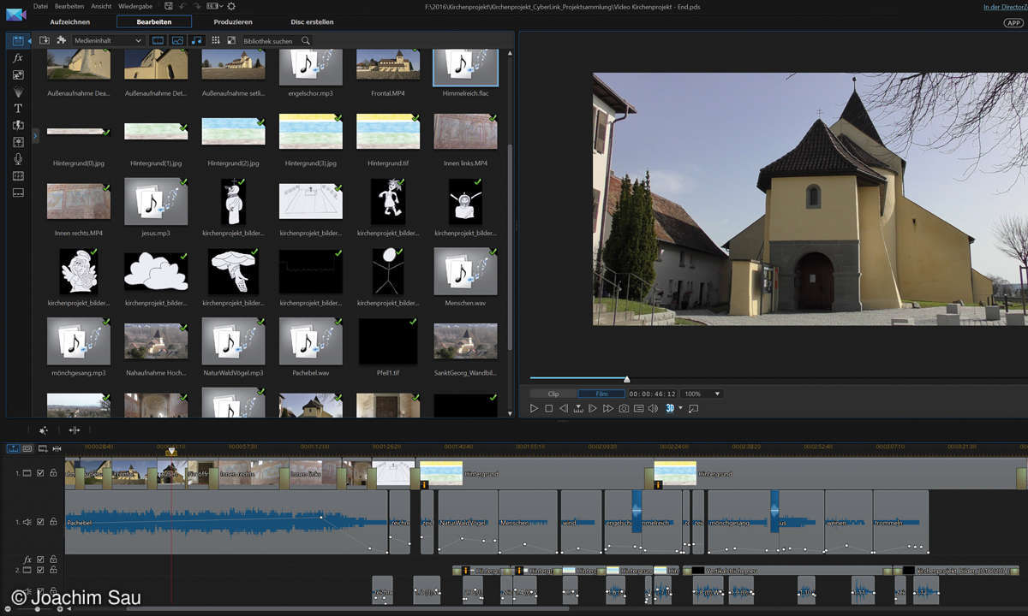Switch to the Produzieren tab
Viewport: 1028px width, 616px height.
(233, 21)
